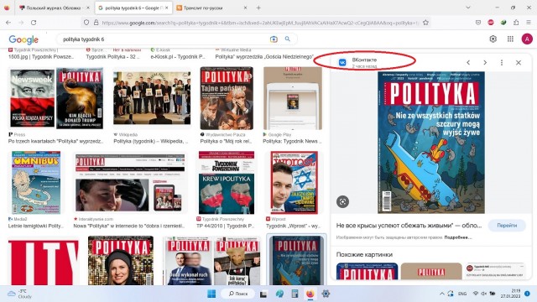Open Google quick settings gear

[x=493, y=39]
